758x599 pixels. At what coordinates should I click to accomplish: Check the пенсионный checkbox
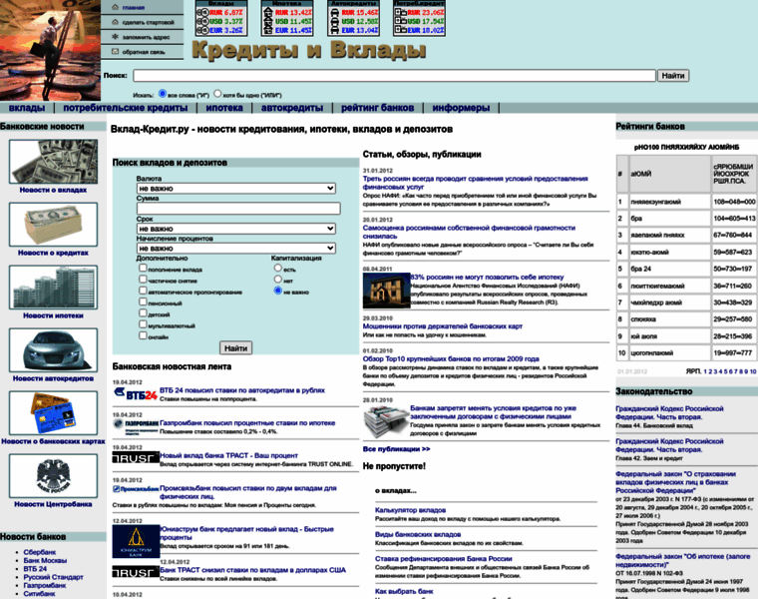click(x=143, y=301)
